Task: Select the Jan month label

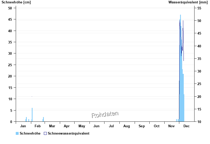Action: pyautogui.click(x=23, y=126)
